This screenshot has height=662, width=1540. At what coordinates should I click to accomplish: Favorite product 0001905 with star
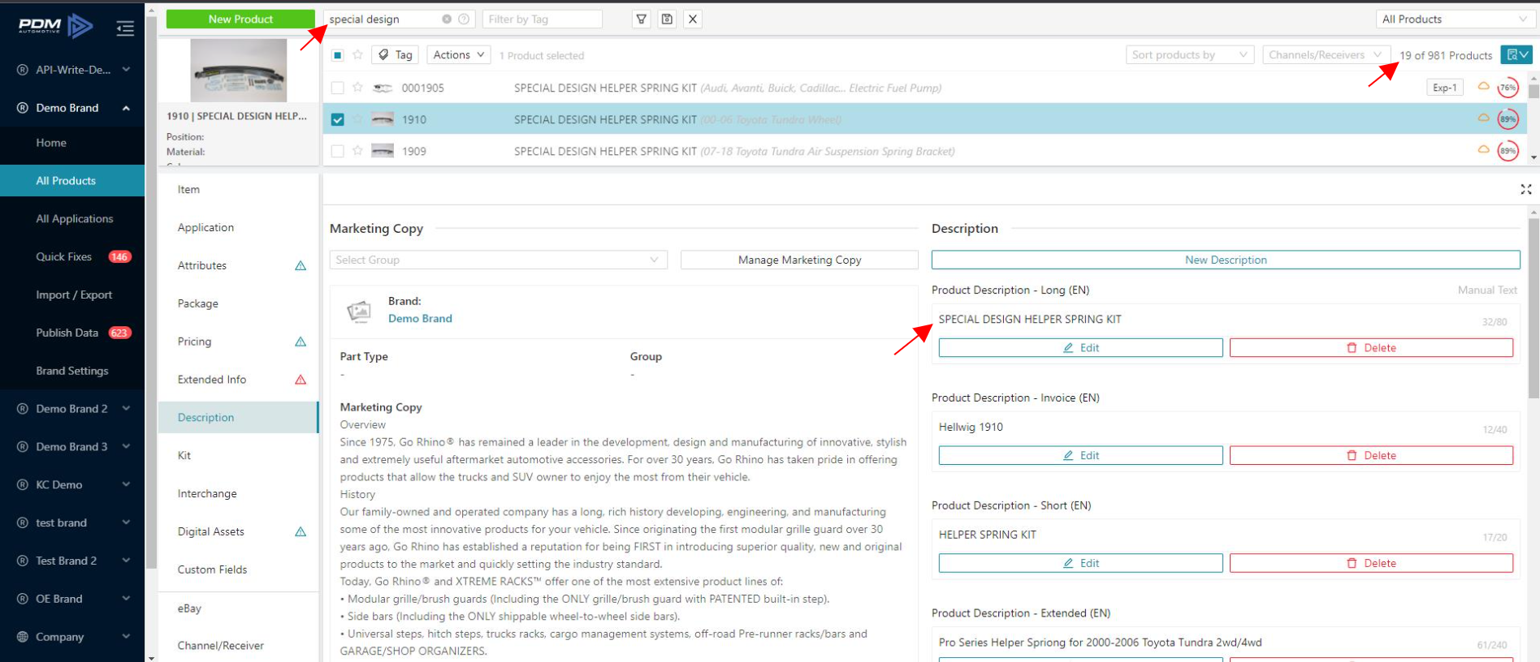[x=357, y=88]
